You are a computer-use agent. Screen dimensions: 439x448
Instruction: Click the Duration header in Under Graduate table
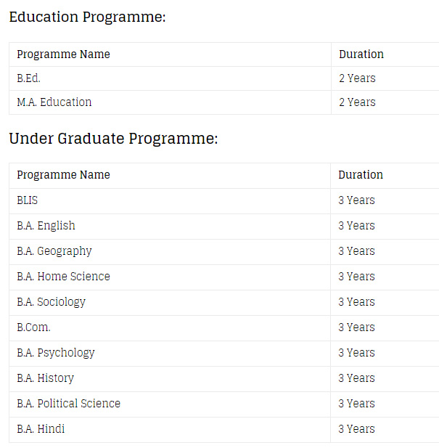click(361, 175)
